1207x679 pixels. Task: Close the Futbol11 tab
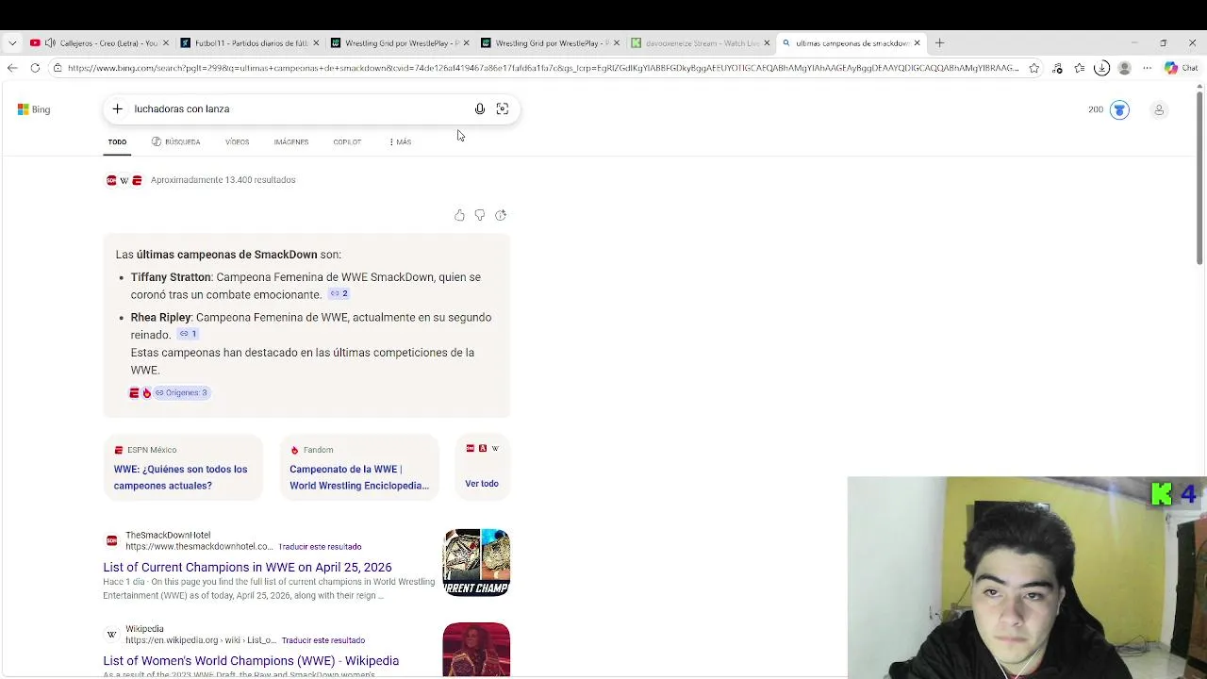pyautogui.click(x=316, y=42)
